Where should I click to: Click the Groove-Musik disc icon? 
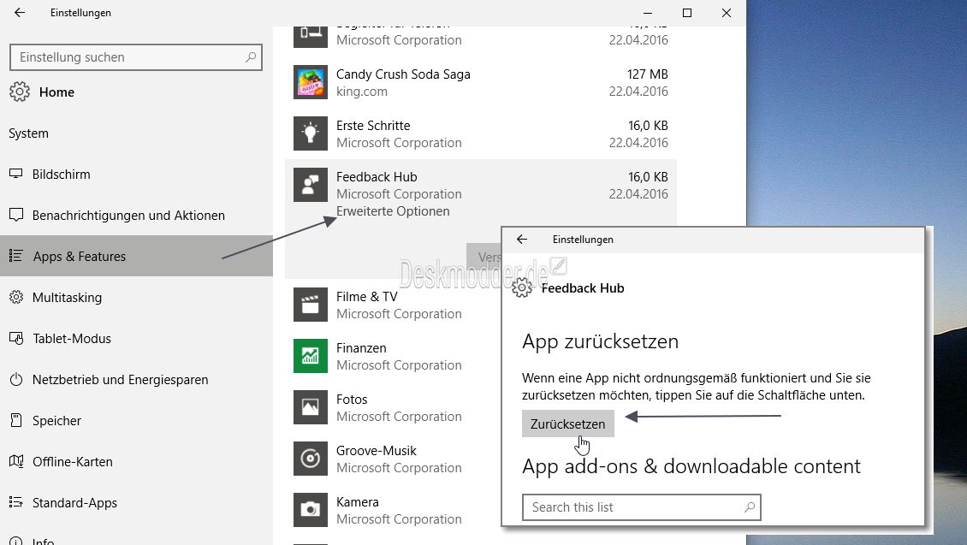pyautogui.click(x=310, y=459)
